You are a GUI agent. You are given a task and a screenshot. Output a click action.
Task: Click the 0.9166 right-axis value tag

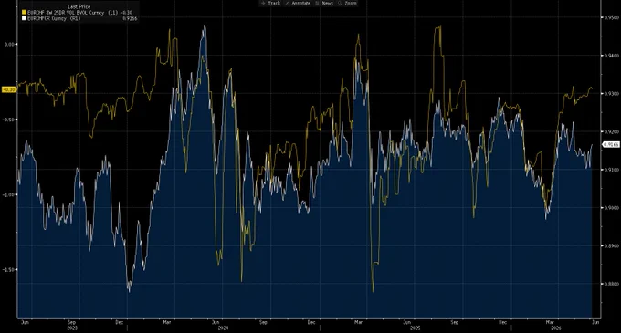tap(611, 145)
